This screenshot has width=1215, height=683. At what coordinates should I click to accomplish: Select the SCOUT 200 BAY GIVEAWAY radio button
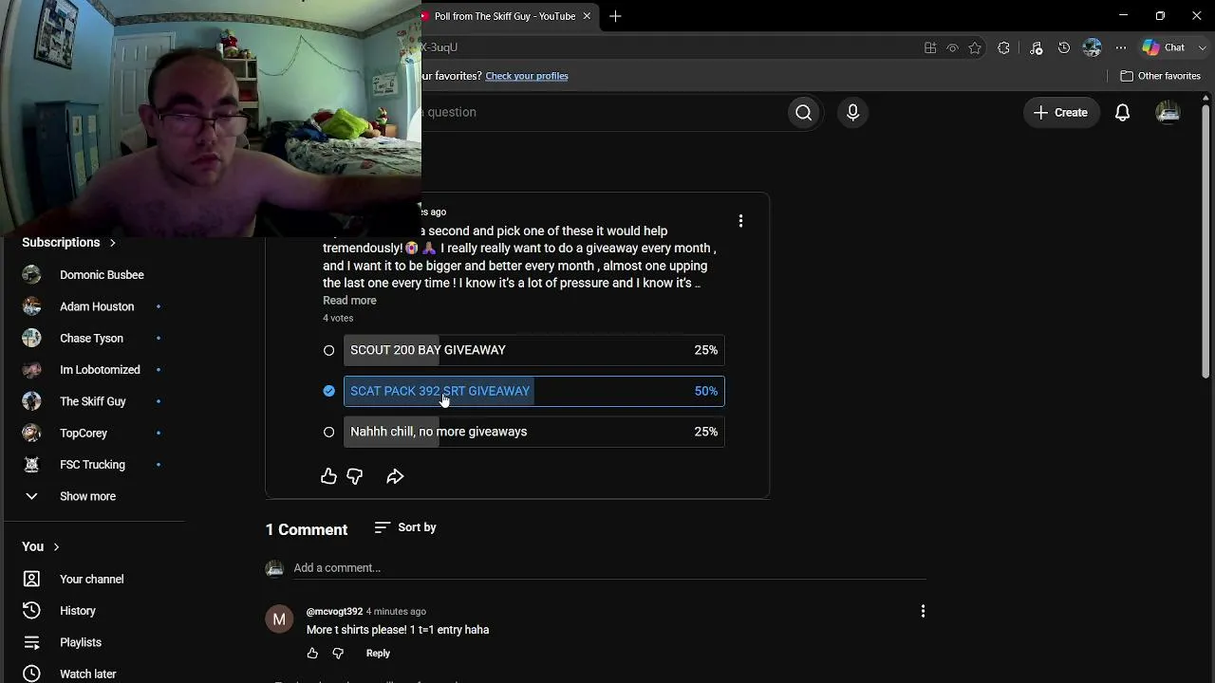[x=328, y=351]
